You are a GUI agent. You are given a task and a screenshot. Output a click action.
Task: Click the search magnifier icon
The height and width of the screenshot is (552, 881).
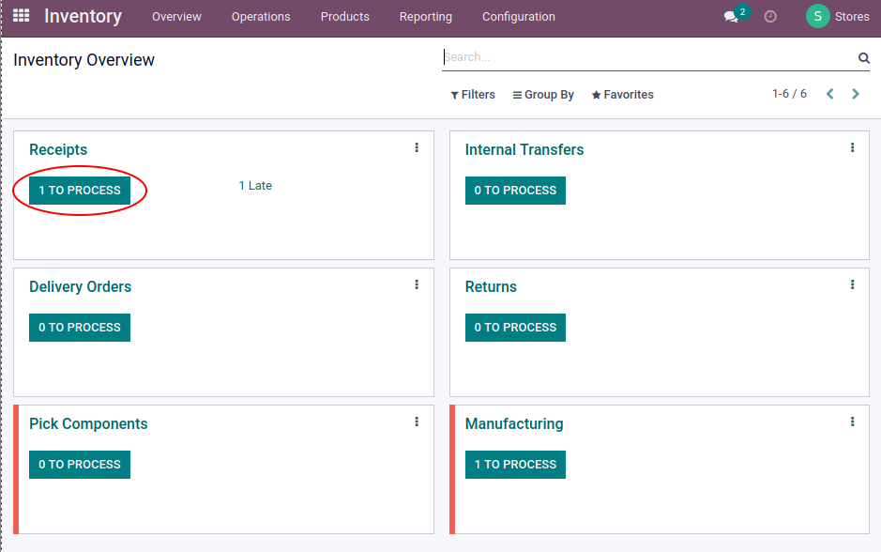click(863, 57)
